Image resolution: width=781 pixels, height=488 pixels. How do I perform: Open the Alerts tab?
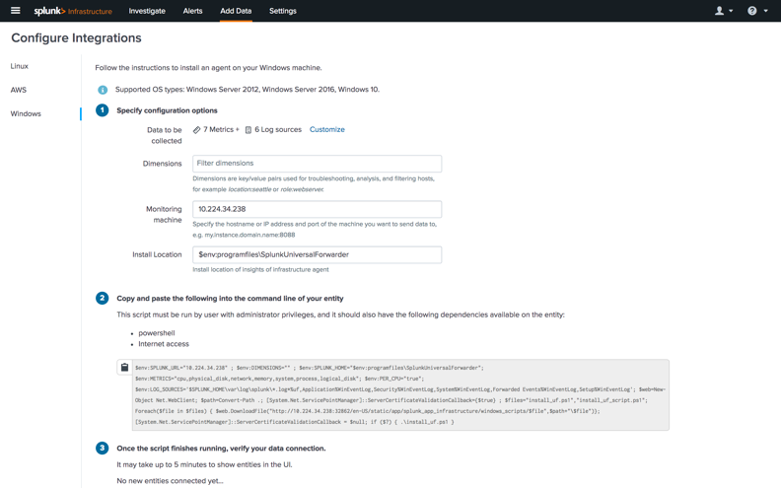coord(192,11)
